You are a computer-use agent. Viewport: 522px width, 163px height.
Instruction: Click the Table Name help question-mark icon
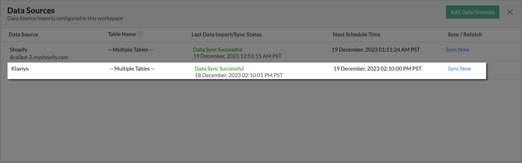coord(140,35)
